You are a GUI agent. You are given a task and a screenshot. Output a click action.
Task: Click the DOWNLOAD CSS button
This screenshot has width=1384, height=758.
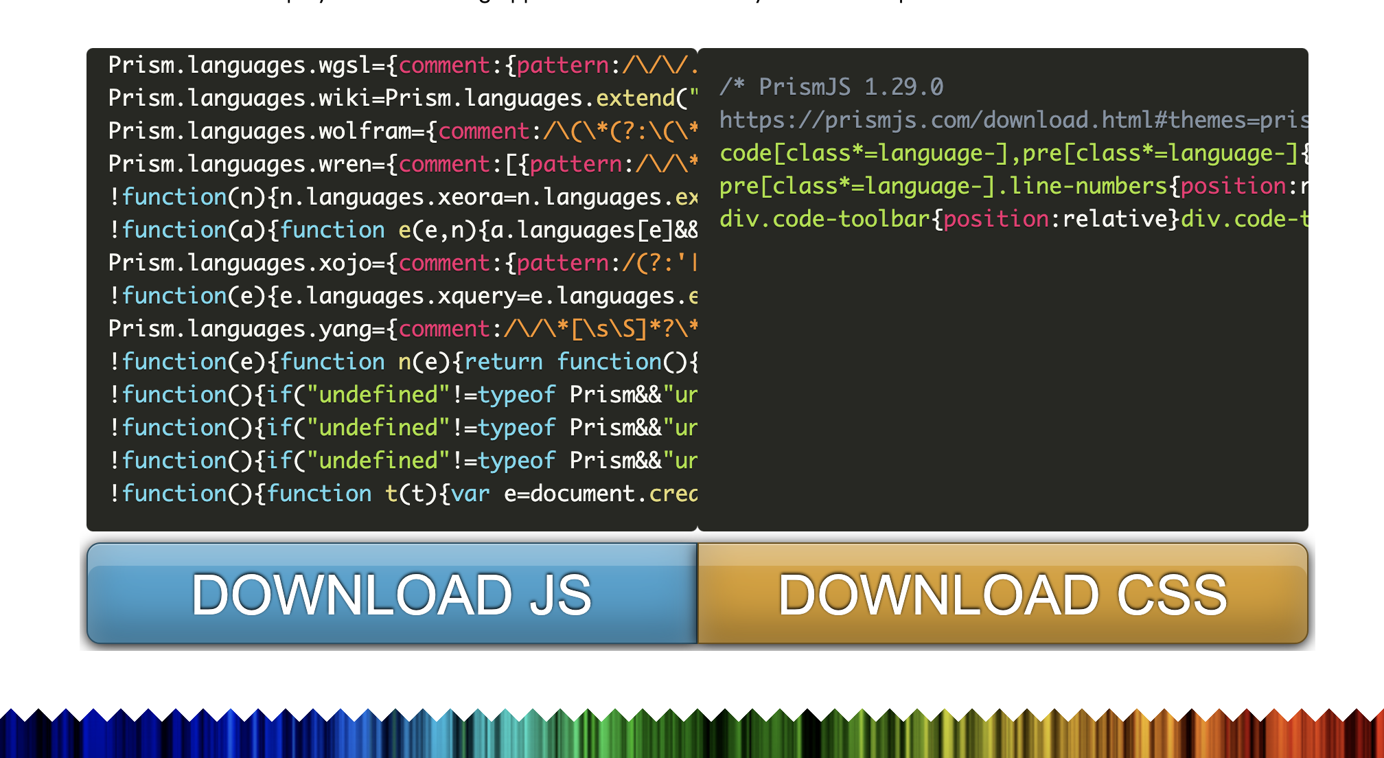(x=1003, y=593)
